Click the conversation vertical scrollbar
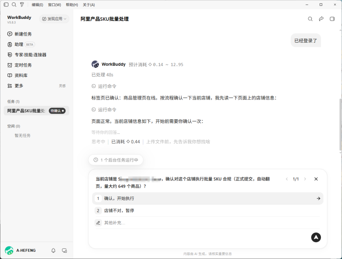The image size is (342, 259). [x=340, y=124]
